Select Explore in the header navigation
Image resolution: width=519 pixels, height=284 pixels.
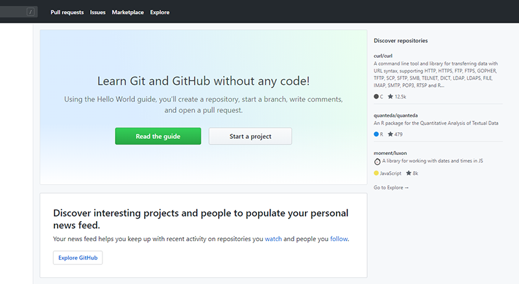click(160, 12)
